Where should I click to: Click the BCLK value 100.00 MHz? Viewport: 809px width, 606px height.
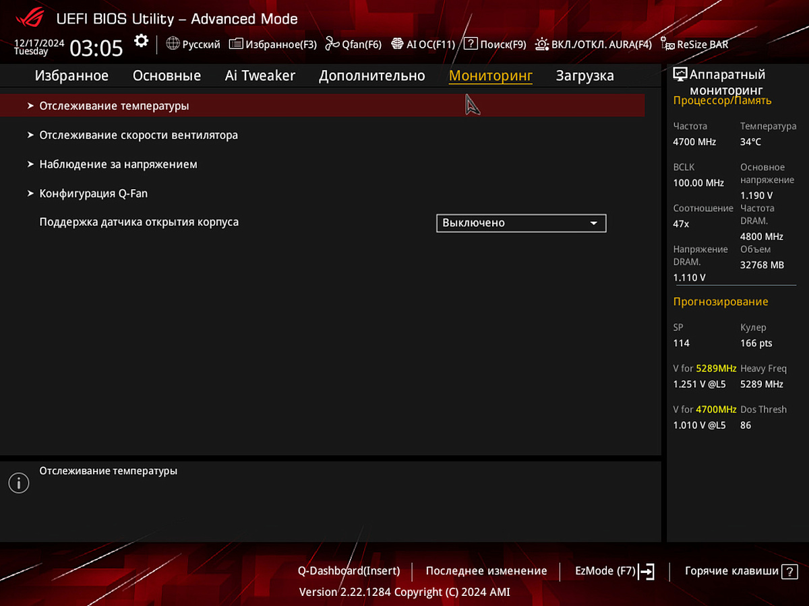698,183
